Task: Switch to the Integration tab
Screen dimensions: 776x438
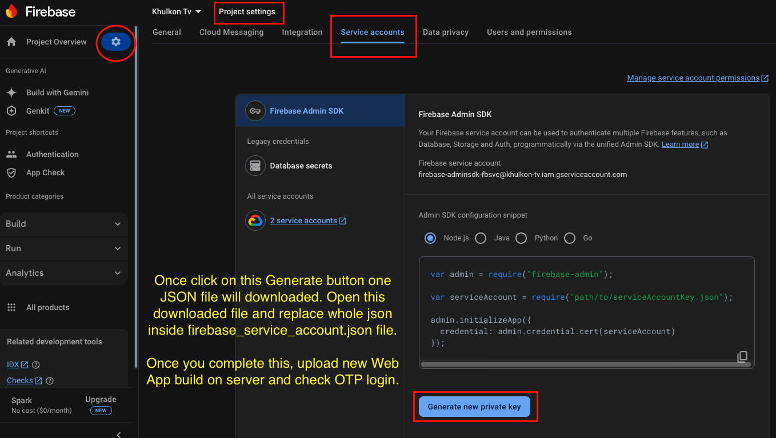Action: 302,32
